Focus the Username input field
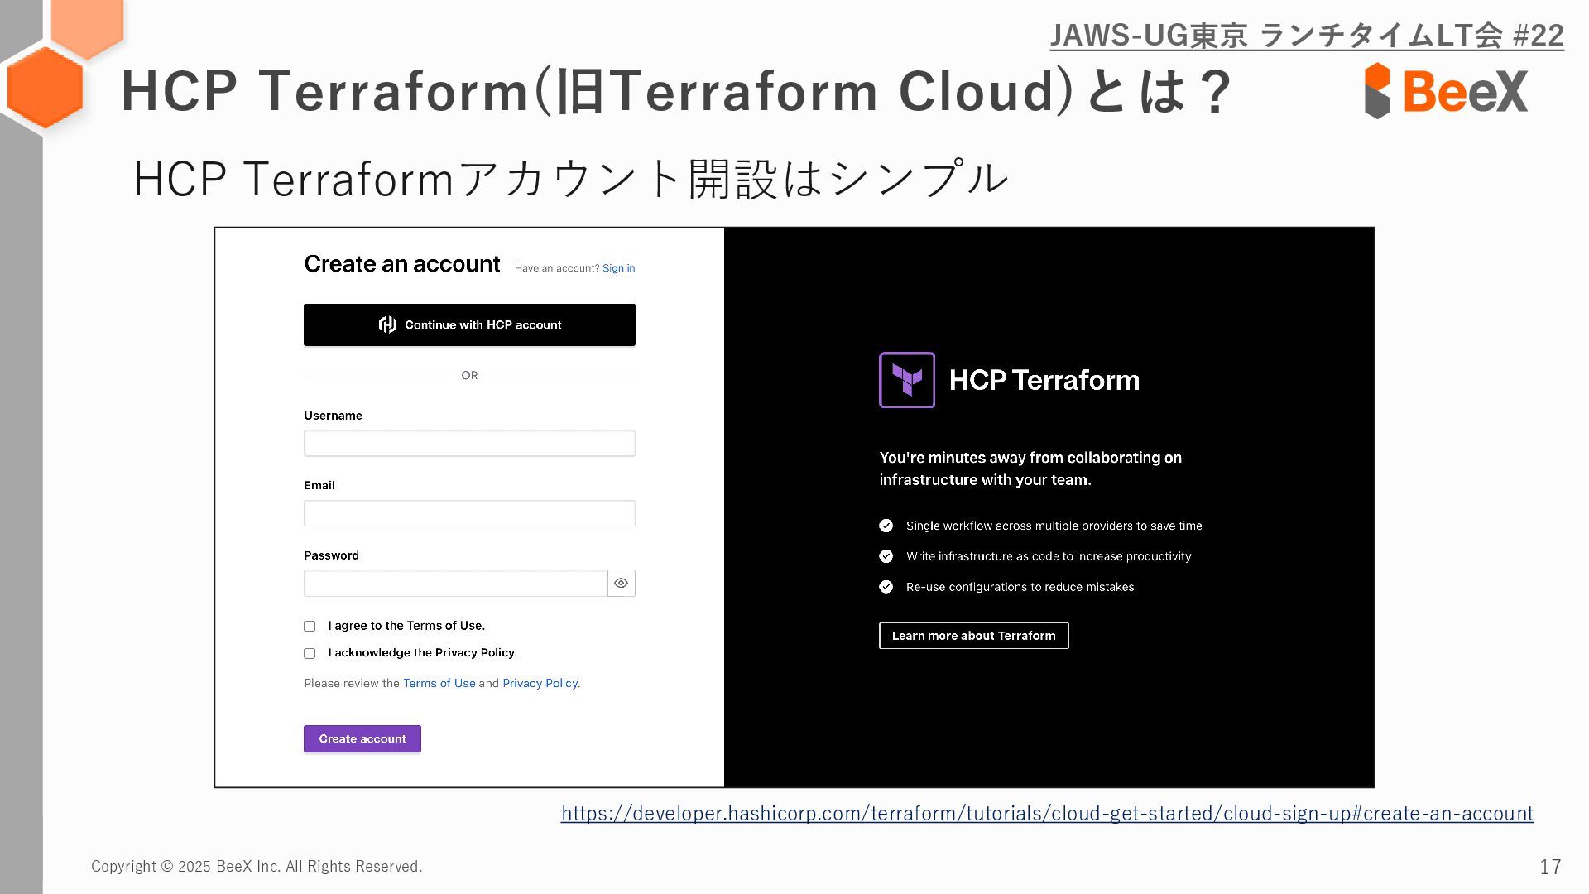Screen dimensions: 1589x894 (x=469, y=444)
